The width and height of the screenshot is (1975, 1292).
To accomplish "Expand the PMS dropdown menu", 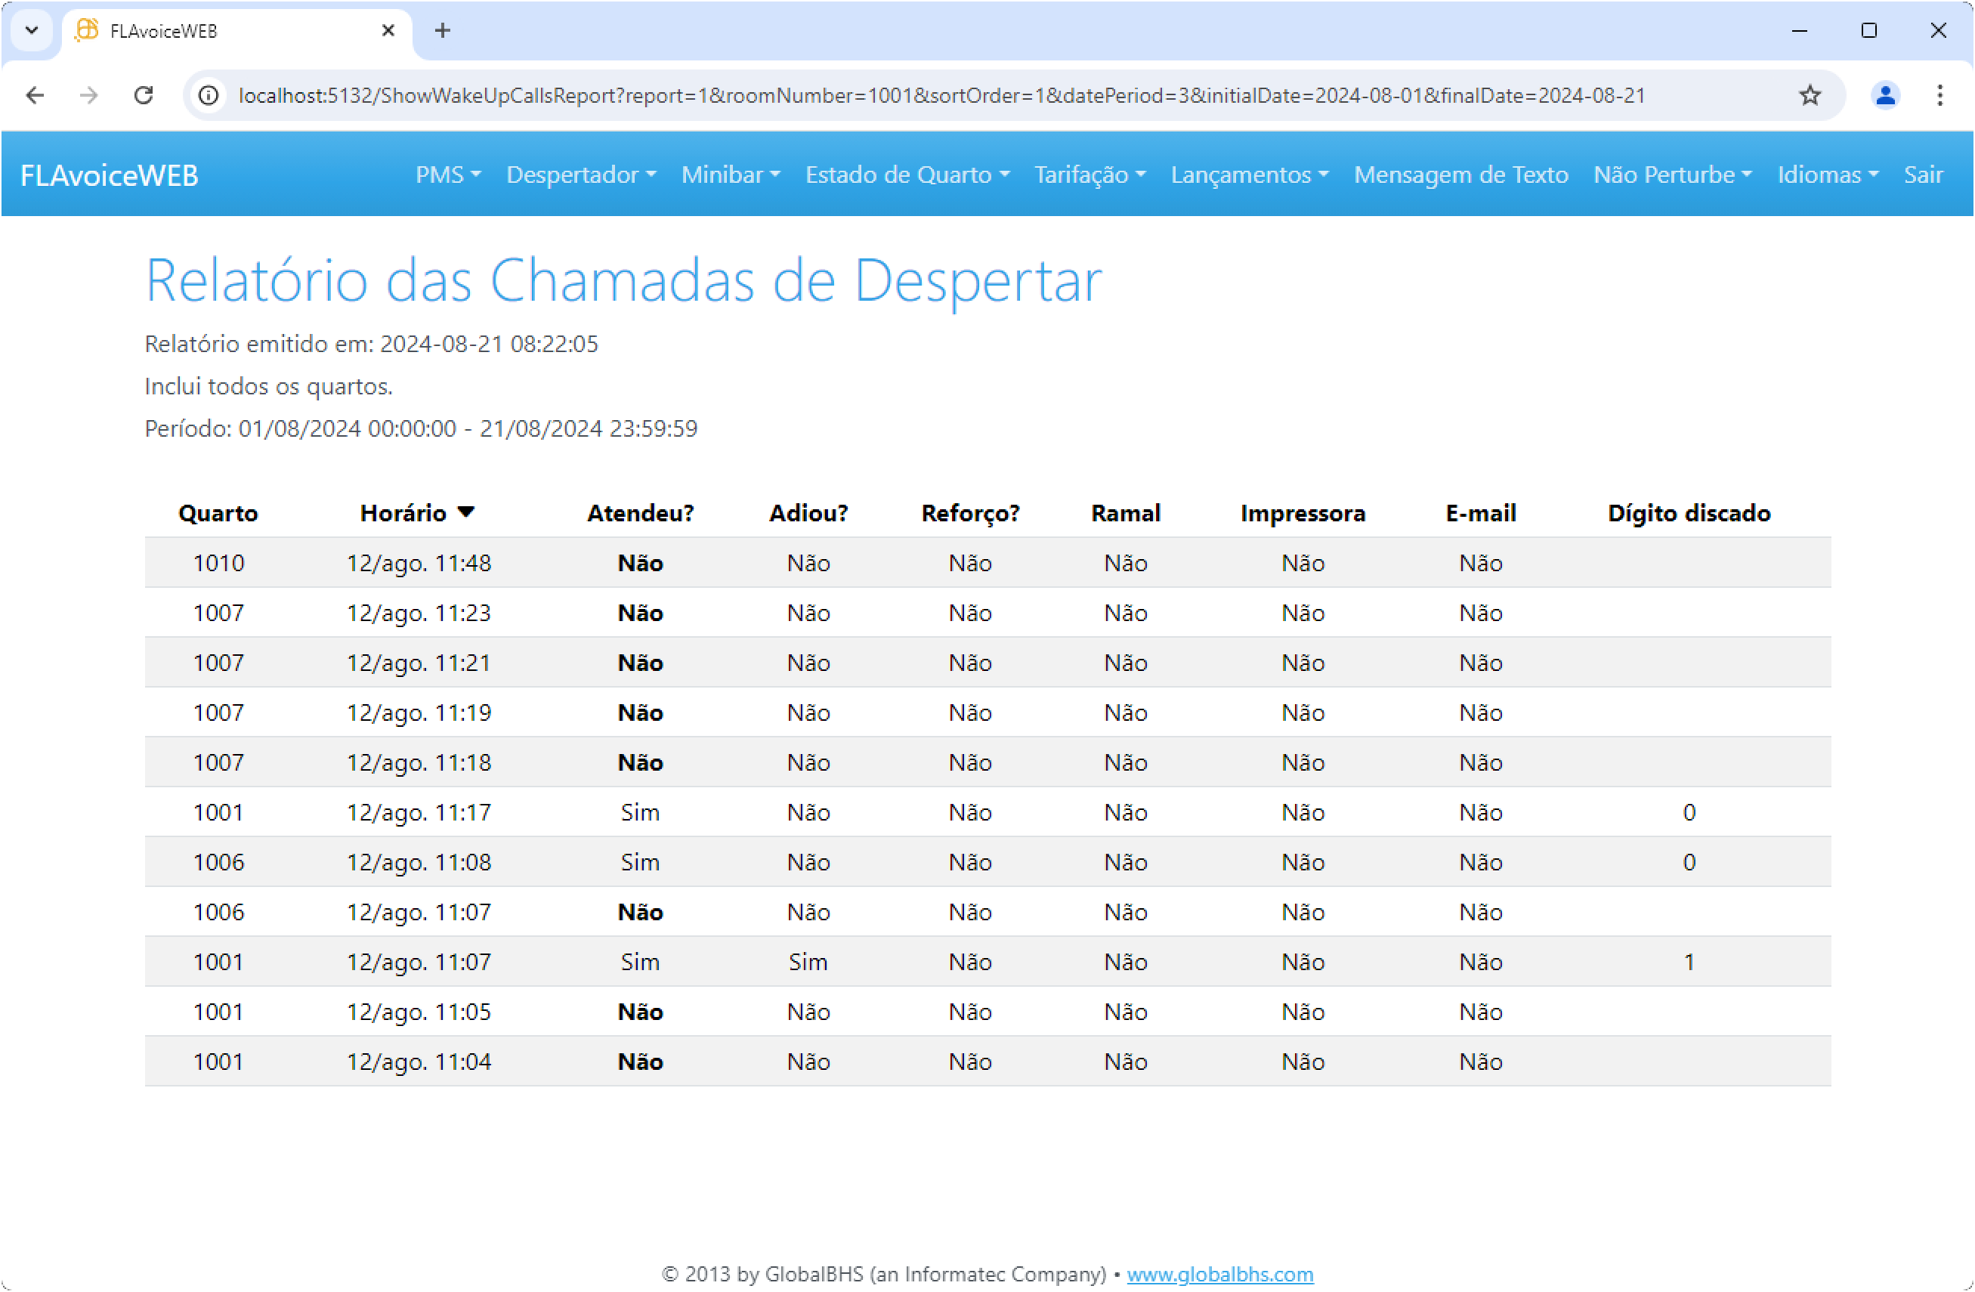I will tap(447, 175).
